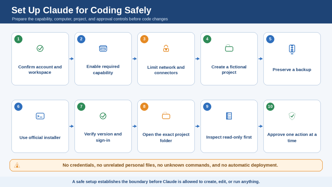
Task: Select the blue backup archive icon in step 5
Action: [x=292, y=49]
